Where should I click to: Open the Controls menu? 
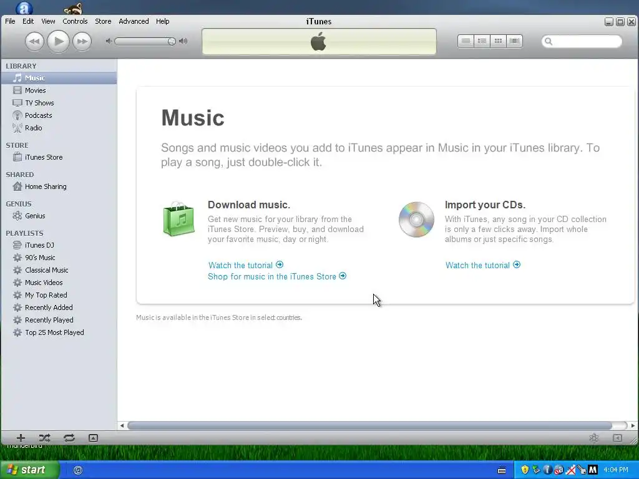tap(75, 21)
